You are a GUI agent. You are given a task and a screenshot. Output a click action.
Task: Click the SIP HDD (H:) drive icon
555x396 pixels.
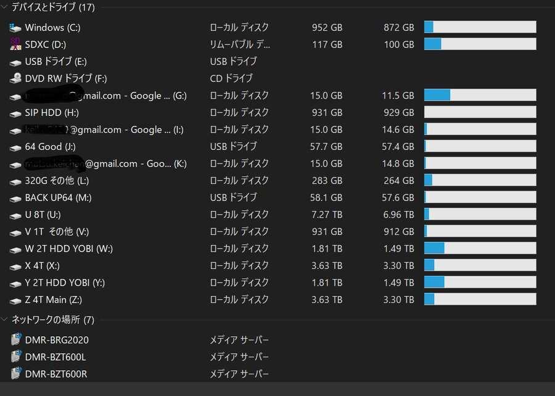[x=15, y=113]
